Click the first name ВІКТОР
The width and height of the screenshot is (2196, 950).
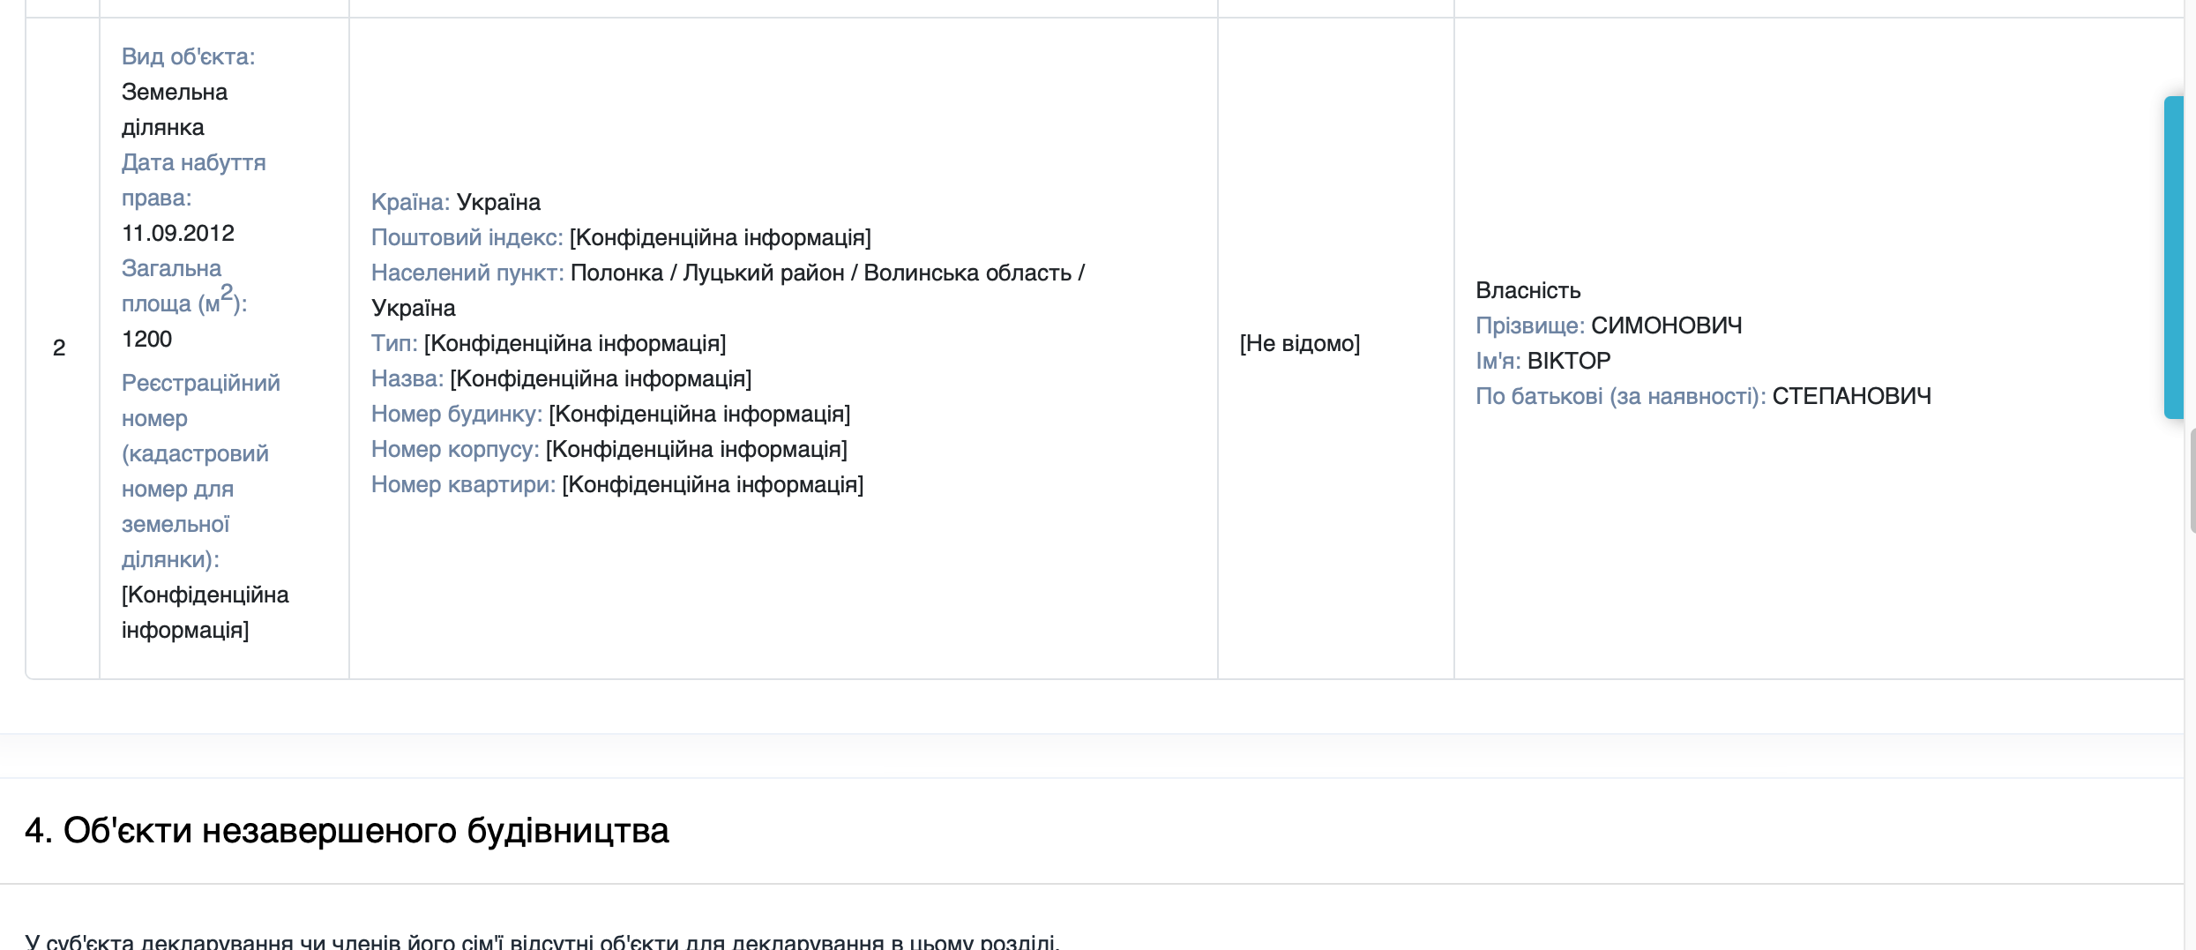(1569, 361)
